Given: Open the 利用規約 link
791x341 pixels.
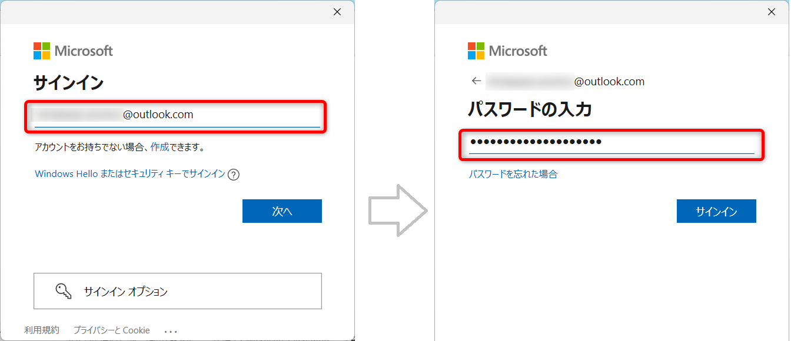Looking at the screenshot, I should pyautogui.click(x=42, y=330).
